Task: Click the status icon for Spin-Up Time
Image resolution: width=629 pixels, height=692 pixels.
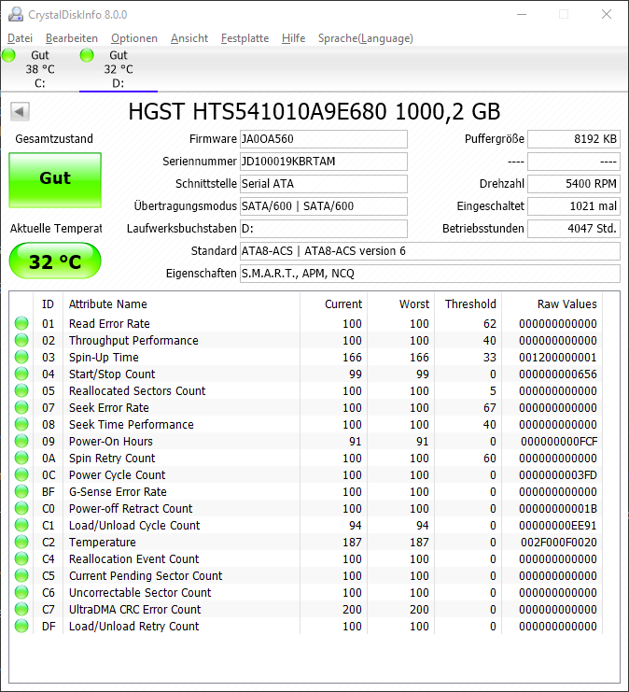Action: pyautogui.click(x=21, y=357)
